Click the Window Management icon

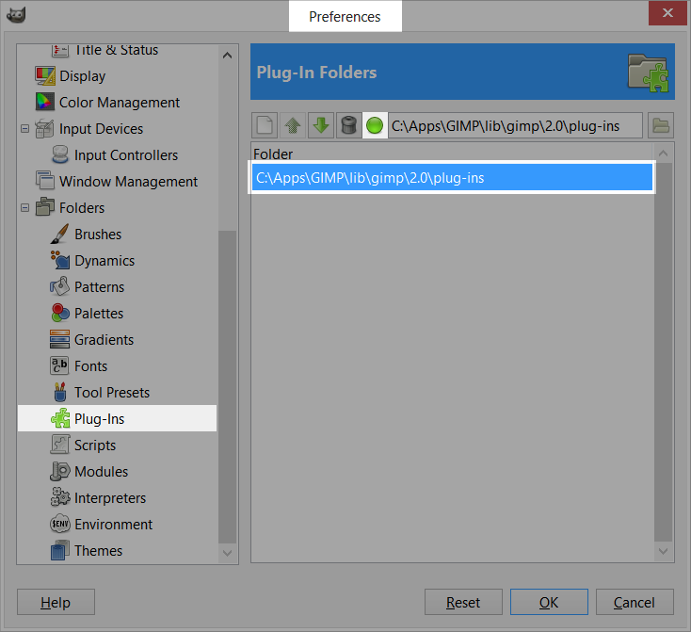pos(45,181)
